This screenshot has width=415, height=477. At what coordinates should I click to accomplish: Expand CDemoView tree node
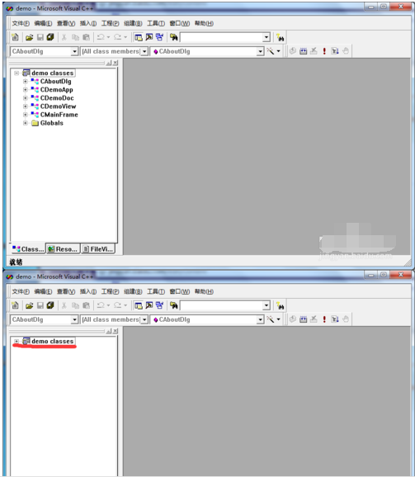[x=26, y=106]
